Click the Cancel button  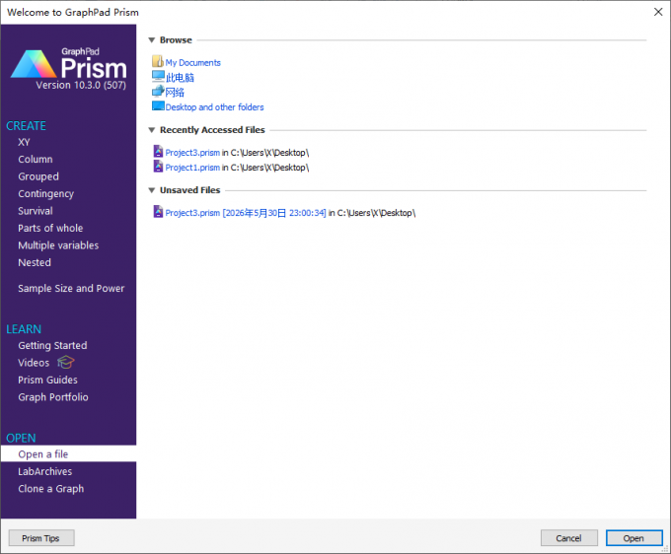pos(568,538)
